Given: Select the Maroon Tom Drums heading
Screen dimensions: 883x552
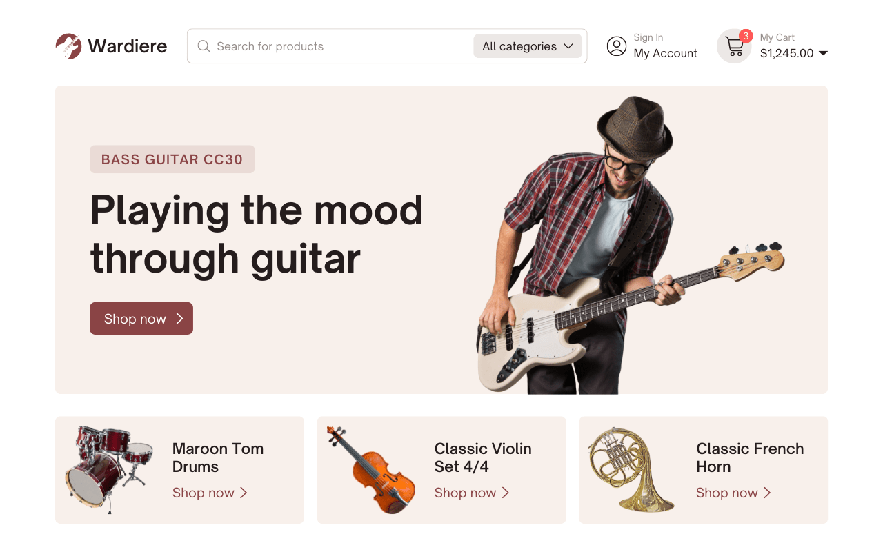Looking at the screenshot, I should [218, 457].
